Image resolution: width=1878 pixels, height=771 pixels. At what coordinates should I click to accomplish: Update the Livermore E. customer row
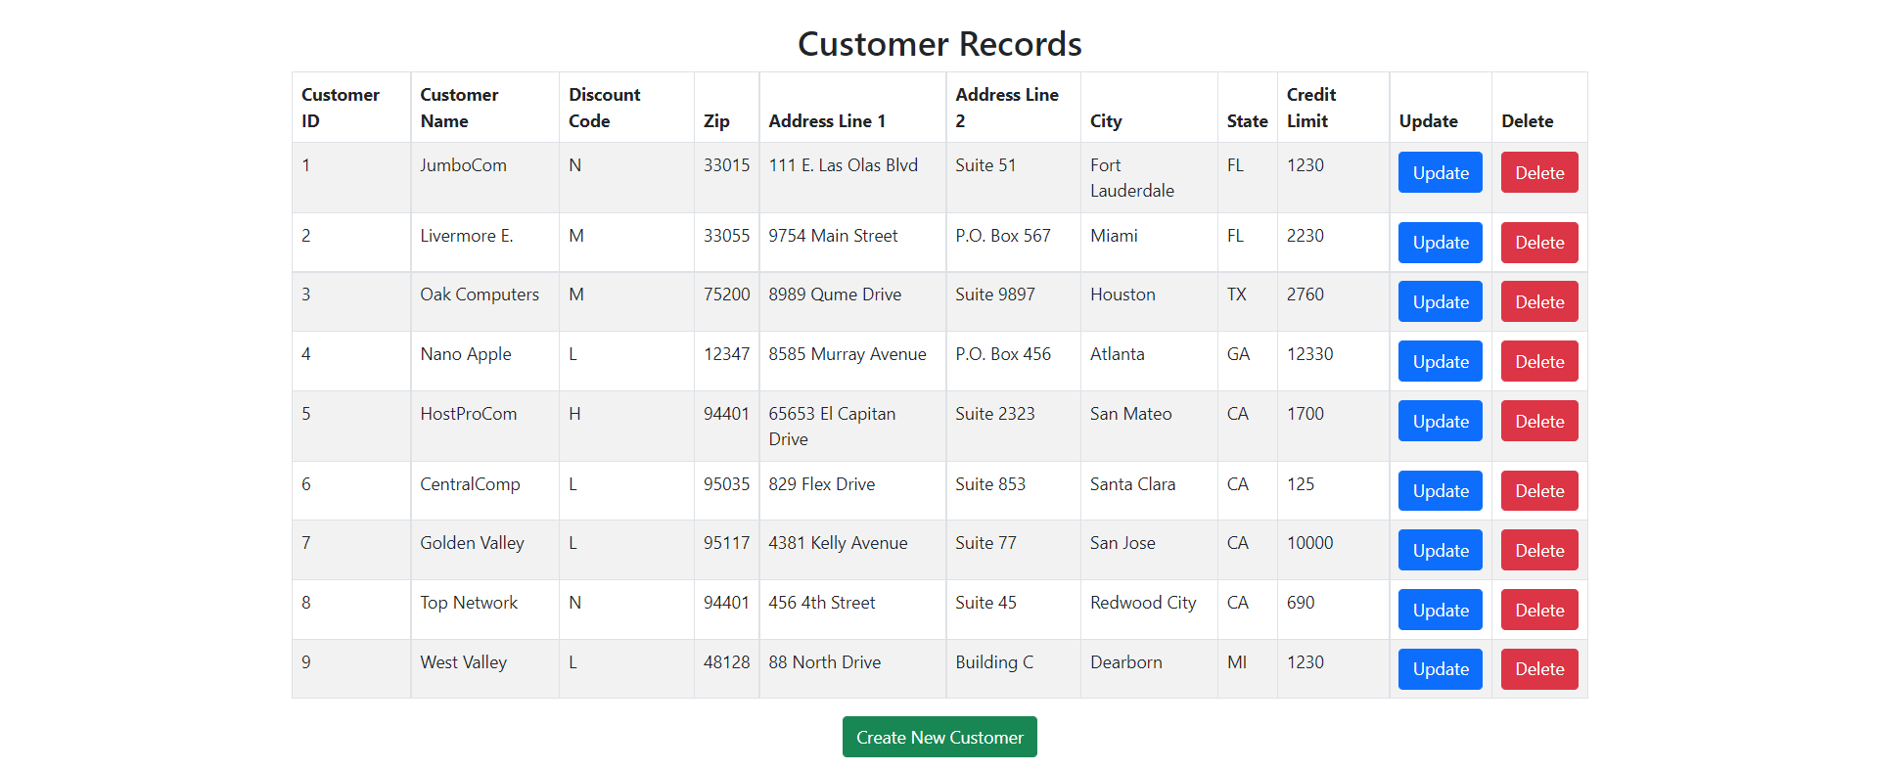[1440, 243]
